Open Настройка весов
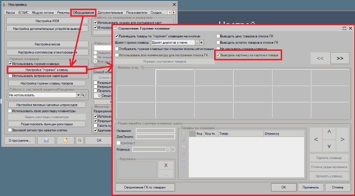Viewport: 355px width, 196px height. (47, 44)
